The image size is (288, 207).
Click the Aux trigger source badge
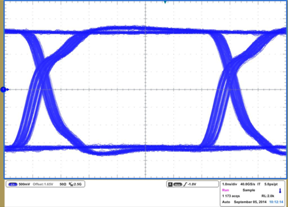(x=177, y=185)
